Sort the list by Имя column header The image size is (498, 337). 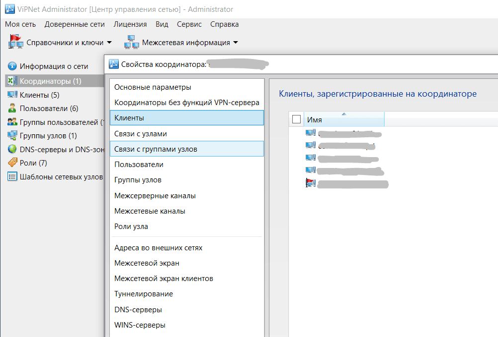click(343, 120)
